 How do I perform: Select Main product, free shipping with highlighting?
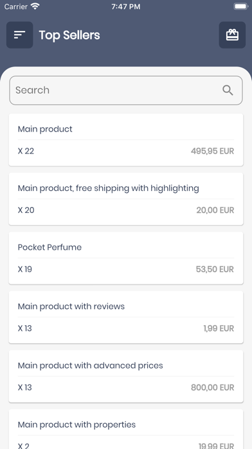[x=126, y=199]
